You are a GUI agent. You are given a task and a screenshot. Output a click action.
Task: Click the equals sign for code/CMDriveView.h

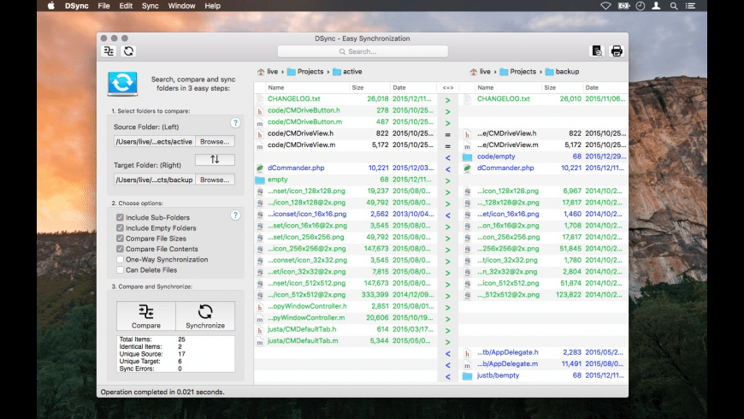coord(447,135)
